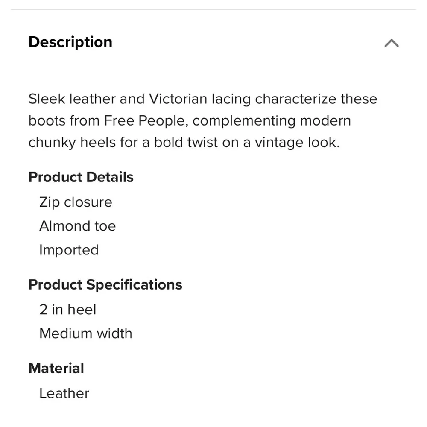Screen dimensions: 427x427
Task: Click the 2 in heel specification
Action: (68, 310)
